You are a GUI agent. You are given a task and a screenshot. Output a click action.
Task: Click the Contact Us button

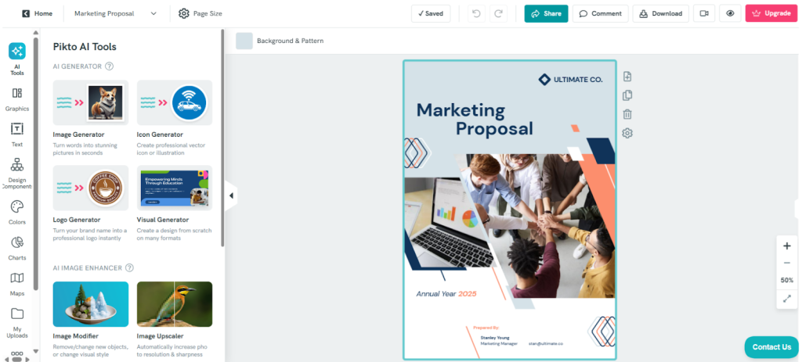(x=771, y=346)
